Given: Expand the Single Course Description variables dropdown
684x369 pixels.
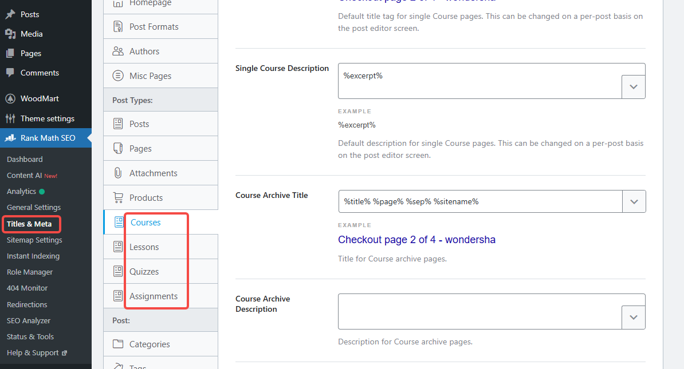Looking at the screenshot, I should pos(634,86).
